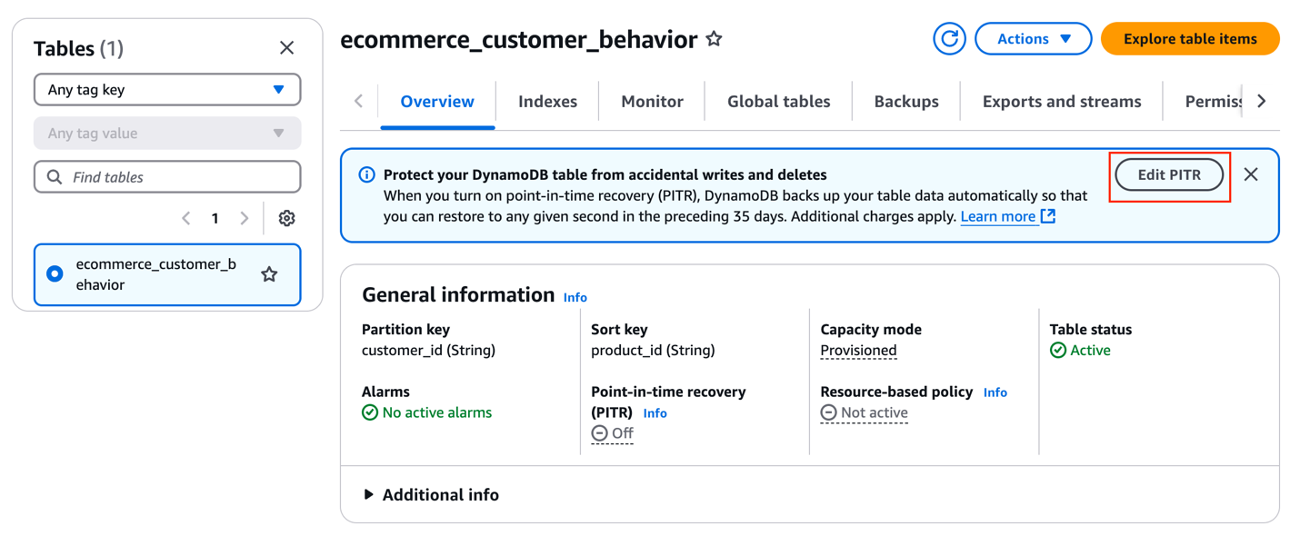
Task: Open the Actions dropdown menu
Action: [x=1033, y=39]
